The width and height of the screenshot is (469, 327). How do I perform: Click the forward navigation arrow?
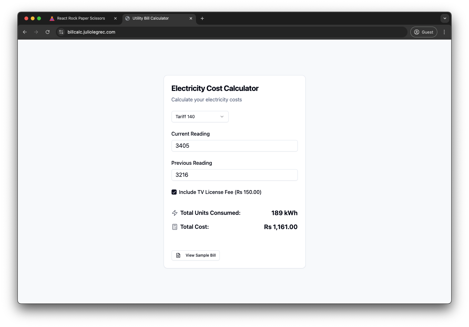tap(36, 32)
